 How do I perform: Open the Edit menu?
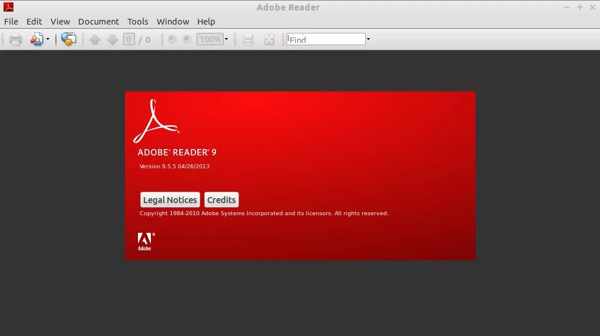pos(34,22)
